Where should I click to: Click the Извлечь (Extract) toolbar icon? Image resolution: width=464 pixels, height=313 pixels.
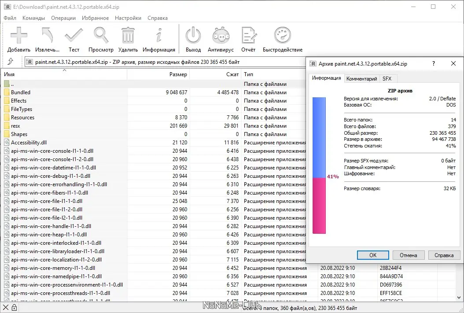click(x=47, y=36)
